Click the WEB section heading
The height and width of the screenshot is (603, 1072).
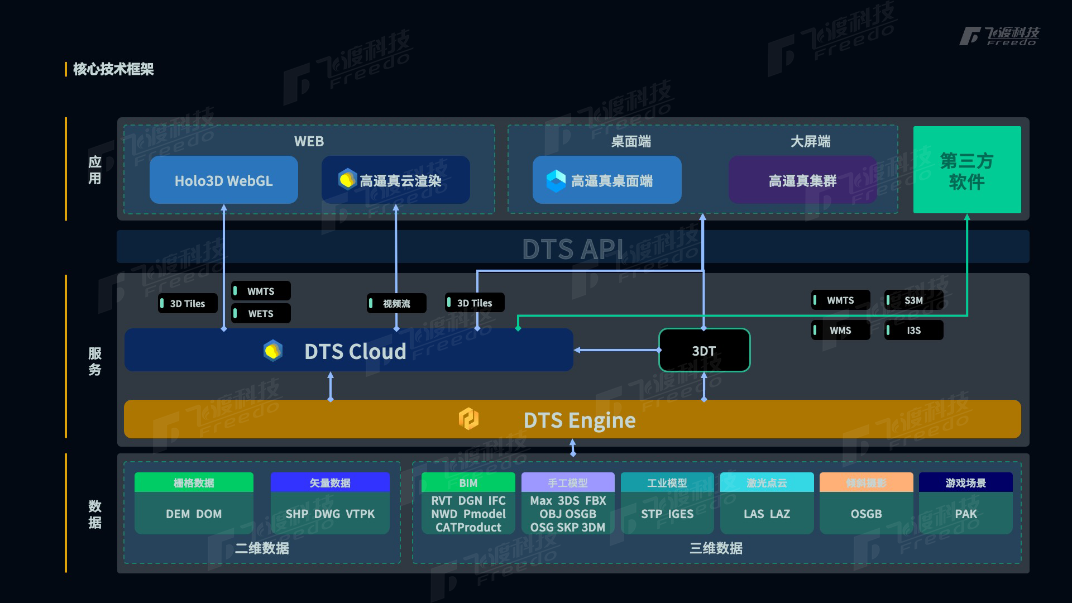point(309,141)
